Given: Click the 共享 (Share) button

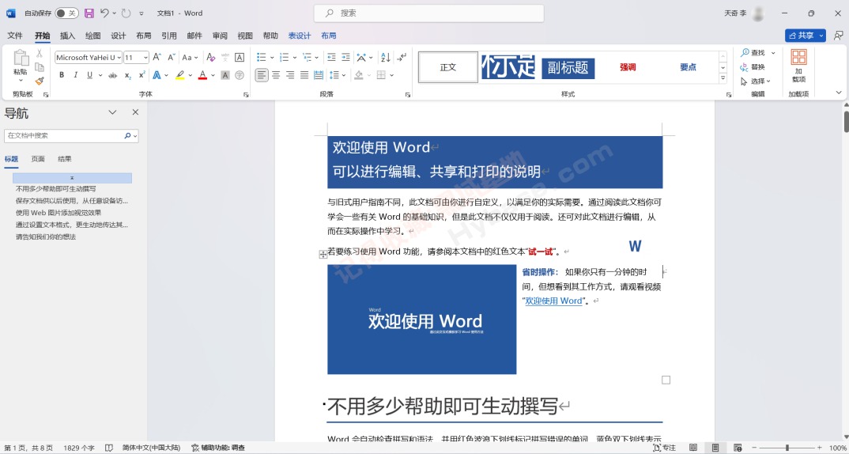Looking at the screenshot, I should click(806, 36).
